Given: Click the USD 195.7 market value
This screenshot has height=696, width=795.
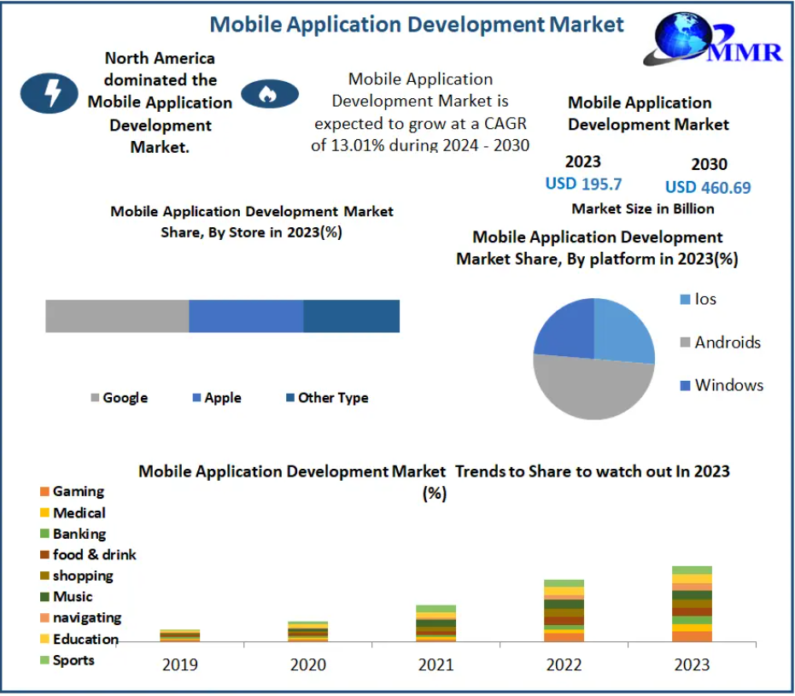Looking at the screenshot, I should (x=583, y=184).
